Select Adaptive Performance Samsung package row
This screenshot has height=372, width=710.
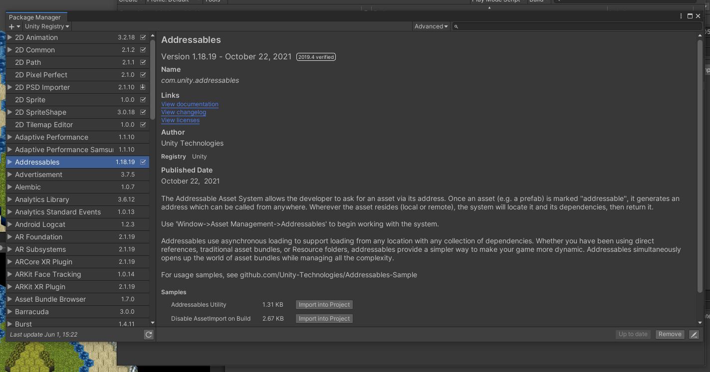(x=77, y=150)
